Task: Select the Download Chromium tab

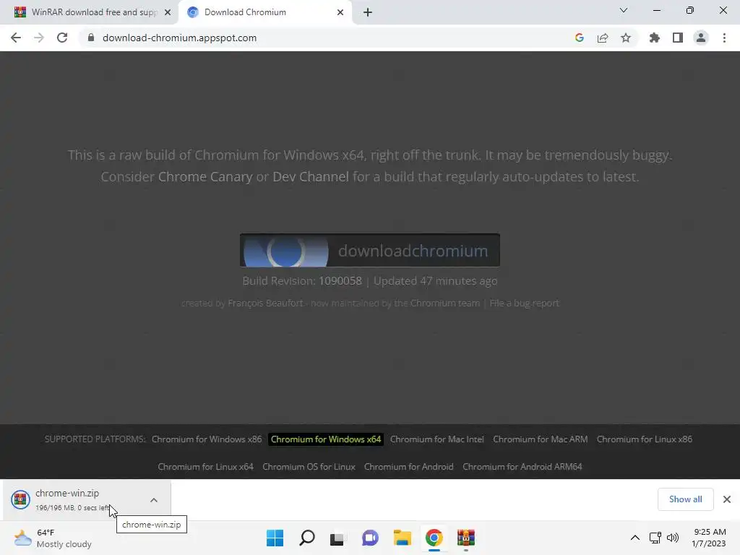Action: (264, 12)
